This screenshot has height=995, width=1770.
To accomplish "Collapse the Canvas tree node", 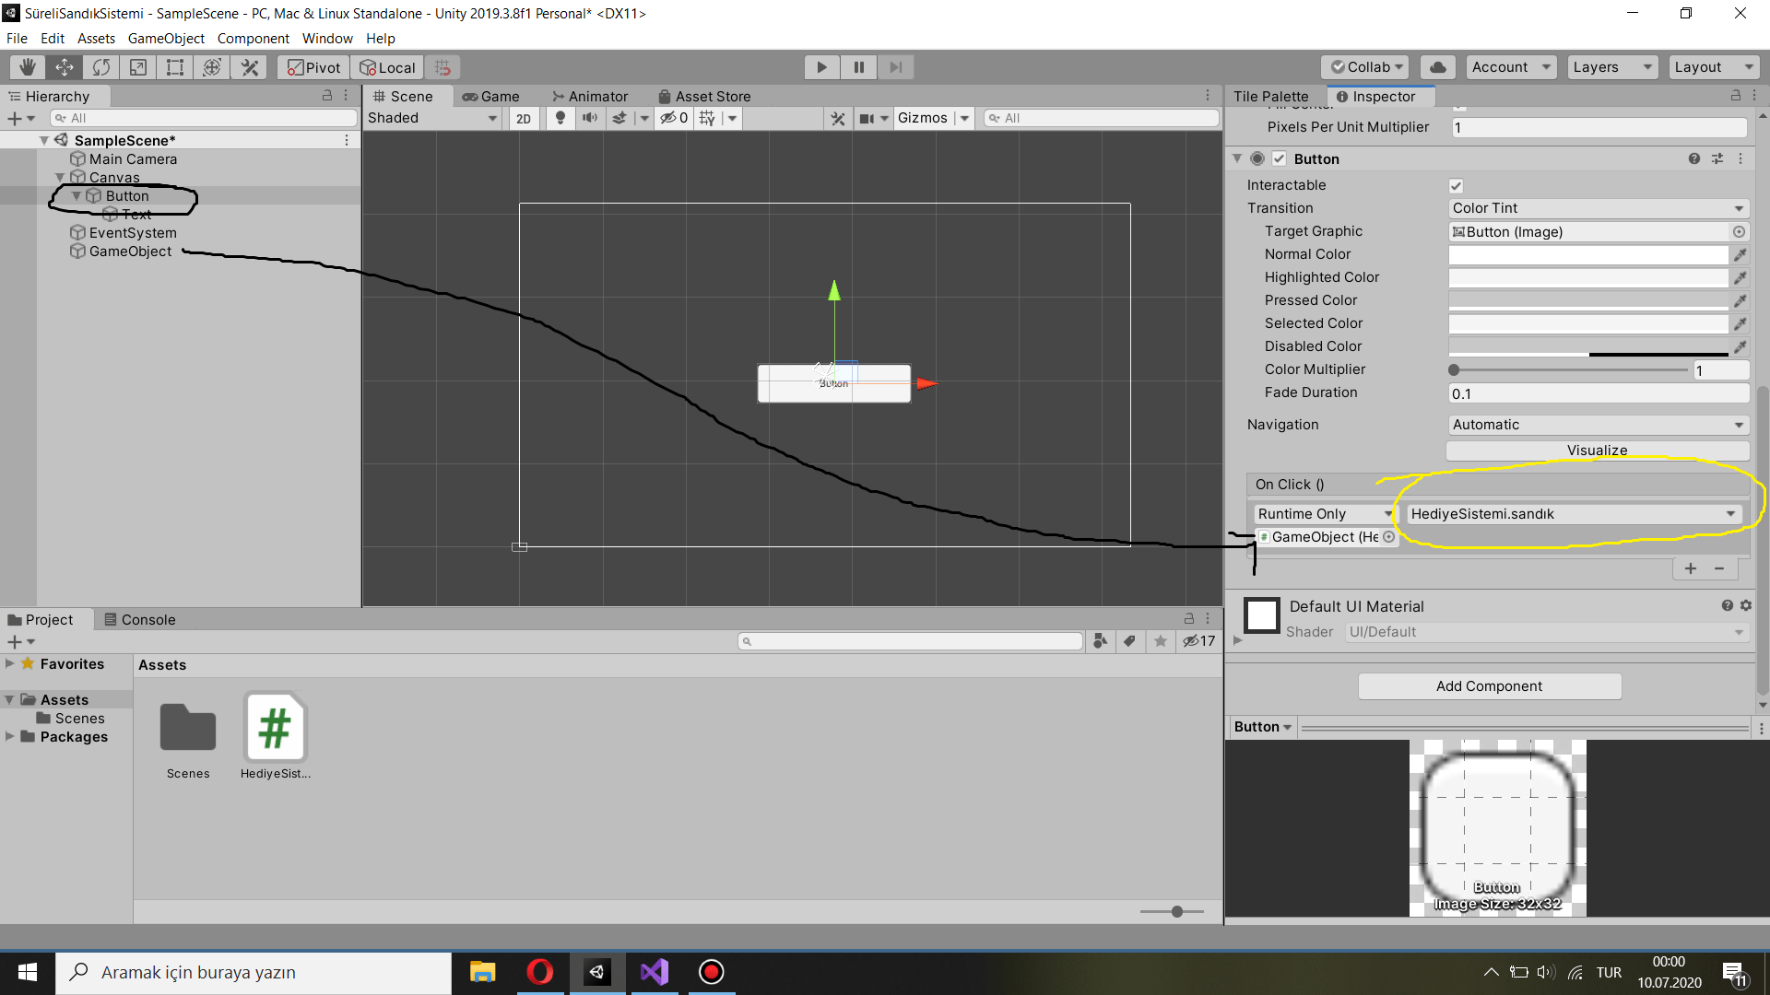I will click(x=60, y=178).
